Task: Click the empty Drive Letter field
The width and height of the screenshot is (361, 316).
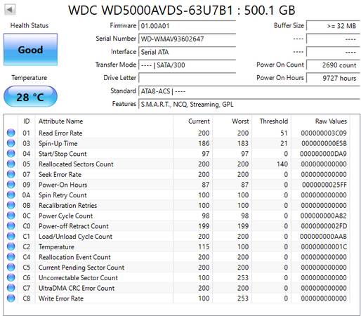Action: point(187,78)
